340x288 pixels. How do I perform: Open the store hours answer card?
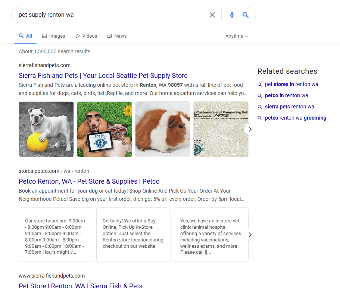56,235
